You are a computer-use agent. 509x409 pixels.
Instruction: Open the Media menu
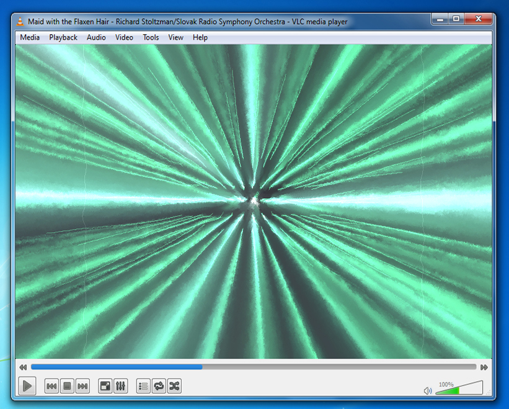30,37
